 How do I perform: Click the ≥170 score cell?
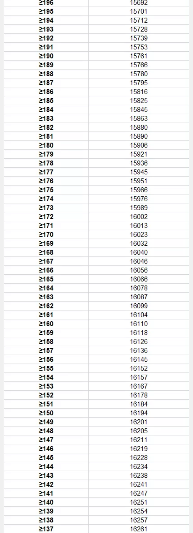tap(46, 234)
